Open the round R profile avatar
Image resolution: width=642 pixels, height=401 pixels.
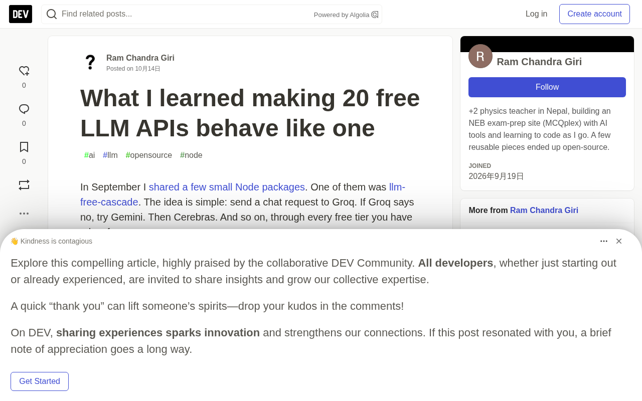pyautogui.click(x=480, y=56)
